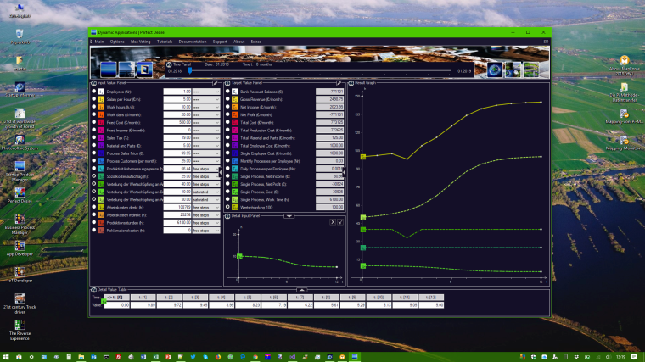Viewport: 645px width, 362px height.
Task: Click the Net Profit target icon
Action: (x=234, y=114)
